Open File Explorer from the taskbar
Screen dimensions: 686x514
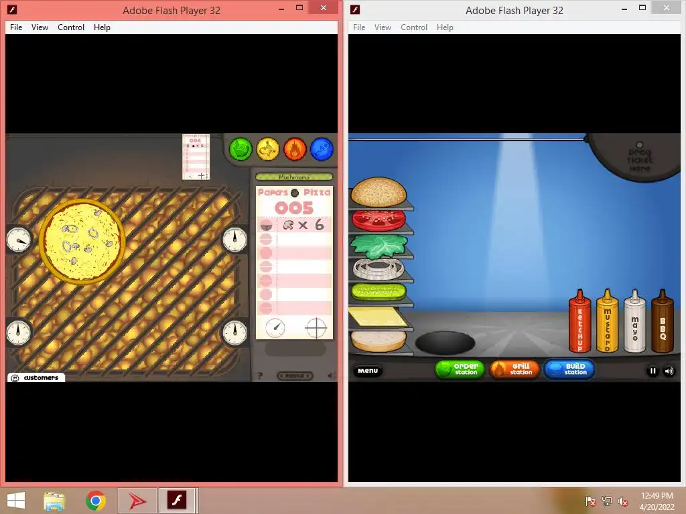[55, 501]
